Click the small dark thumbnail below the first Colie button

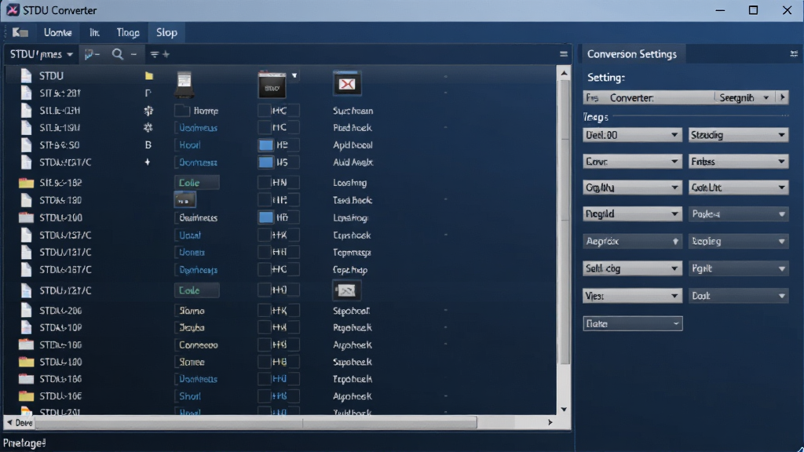(x=185, y=200)
